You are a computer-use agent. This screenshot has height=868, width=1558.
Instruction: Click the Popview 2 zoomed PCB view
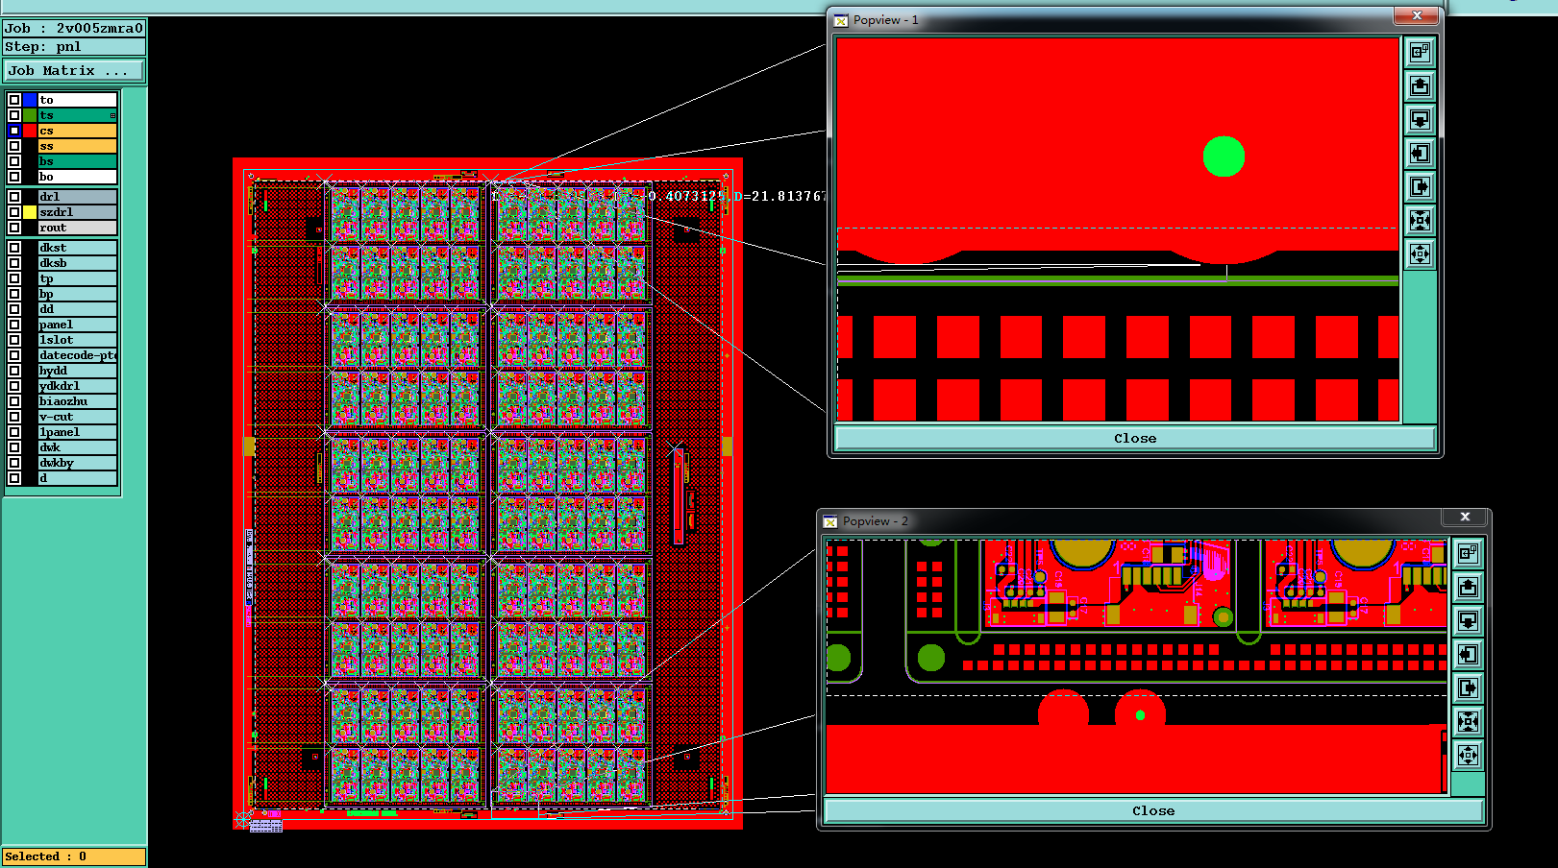tap(1137, 666)
